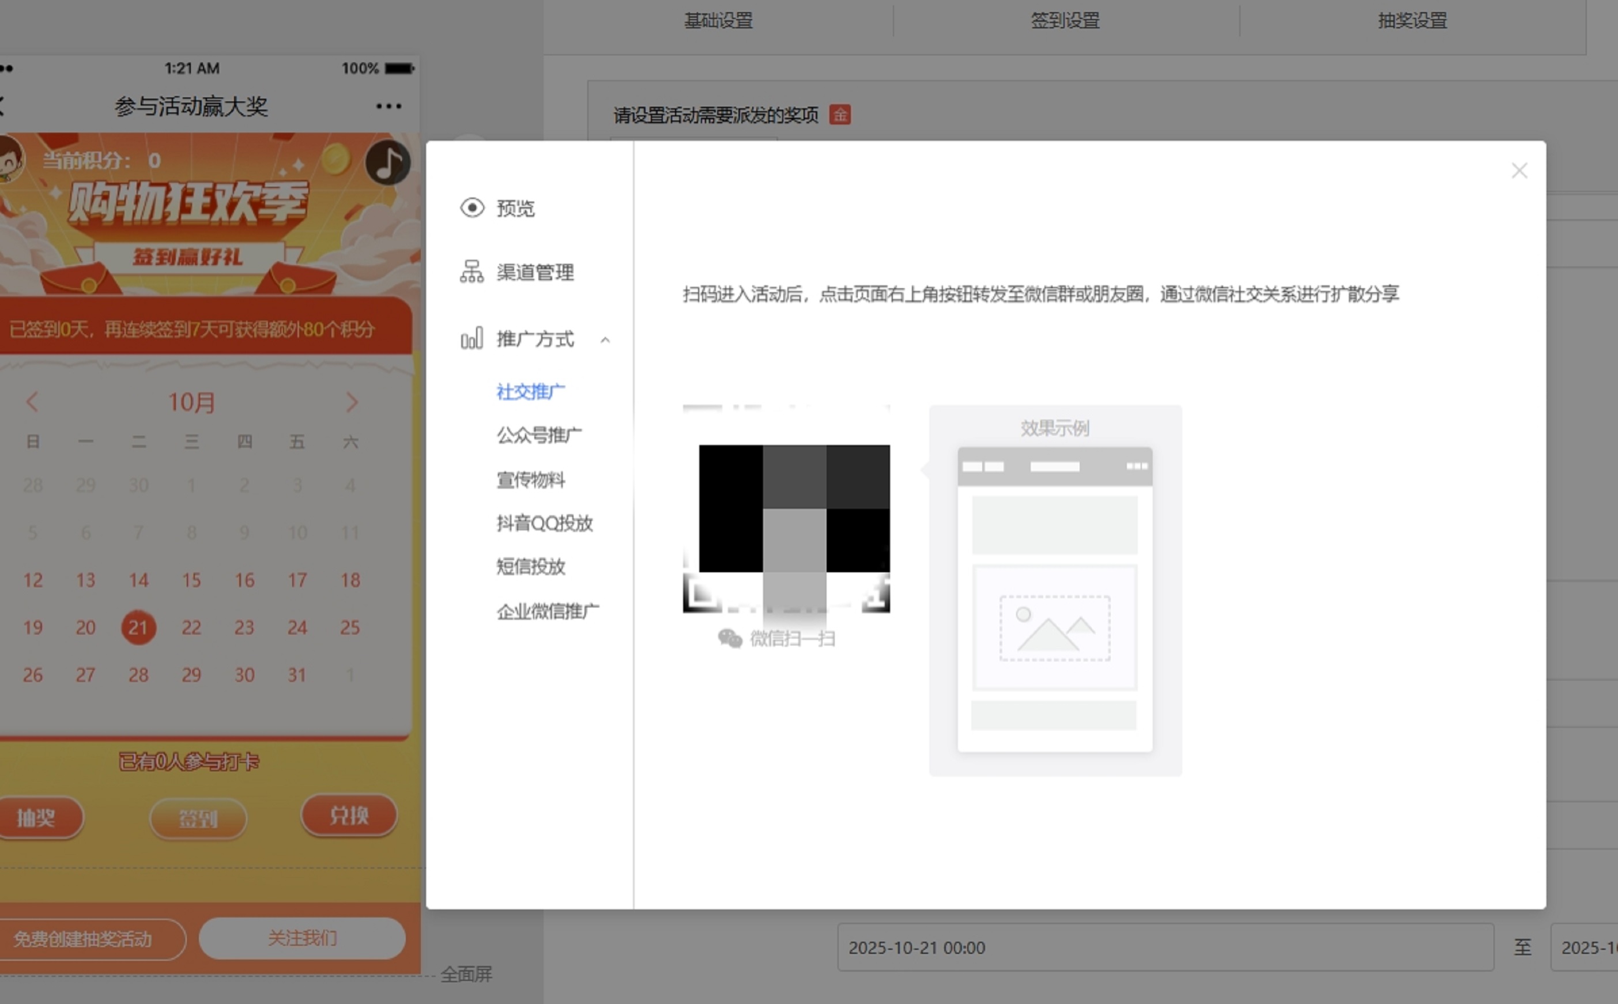Switch to 抽奖设置 tab
Screen dimensions: 1618x1004
[1412, 21]
